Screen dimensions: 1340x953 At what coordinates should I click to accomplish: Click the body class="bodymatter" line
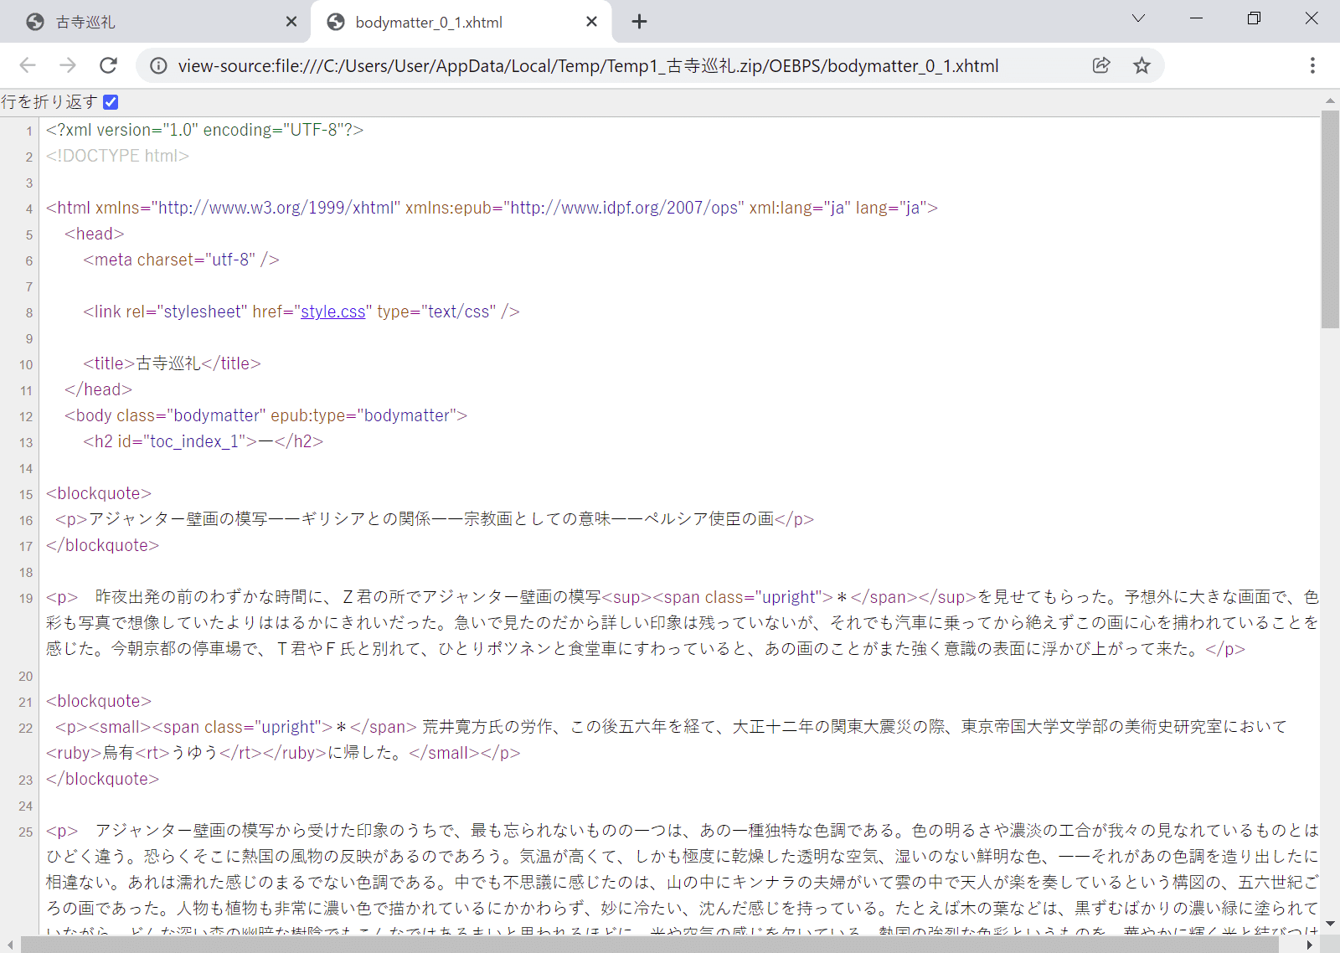point(265,415)
